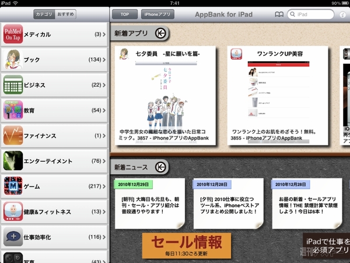
Task: Expand メディカル category chevron
Action: click(104, 34)
